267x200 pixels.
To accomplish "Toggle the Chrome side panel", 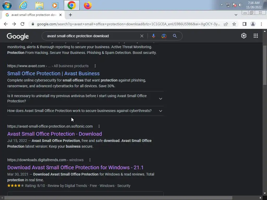I will click(x=245, y=24).
